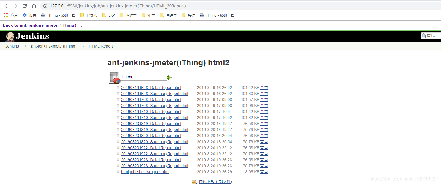Click heading ant-jenkins-jmeter(iThing) html2

[168, 63]
